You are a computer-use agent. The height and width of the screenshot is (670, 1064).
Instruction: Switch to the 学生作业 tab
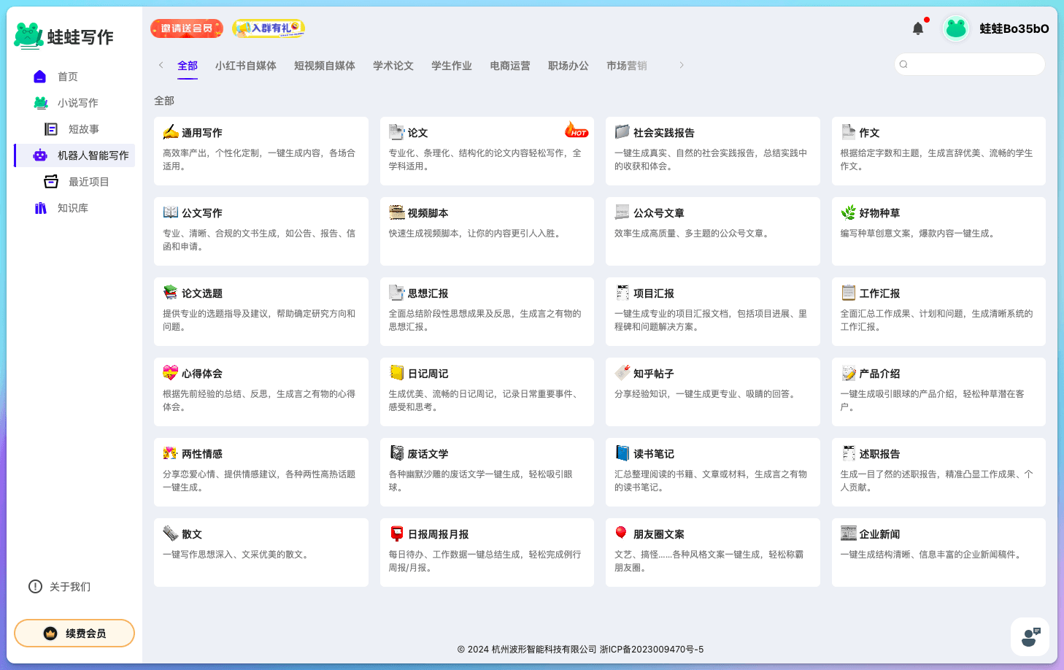click(x=452, y=66)
